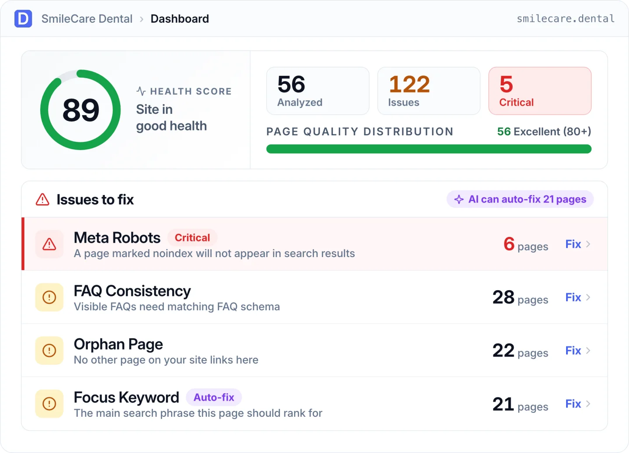Viewport: 629px width, 453px height.
Task: Click the FAQ Consistency yellow alert icon
Action: (x=49, y=297)
